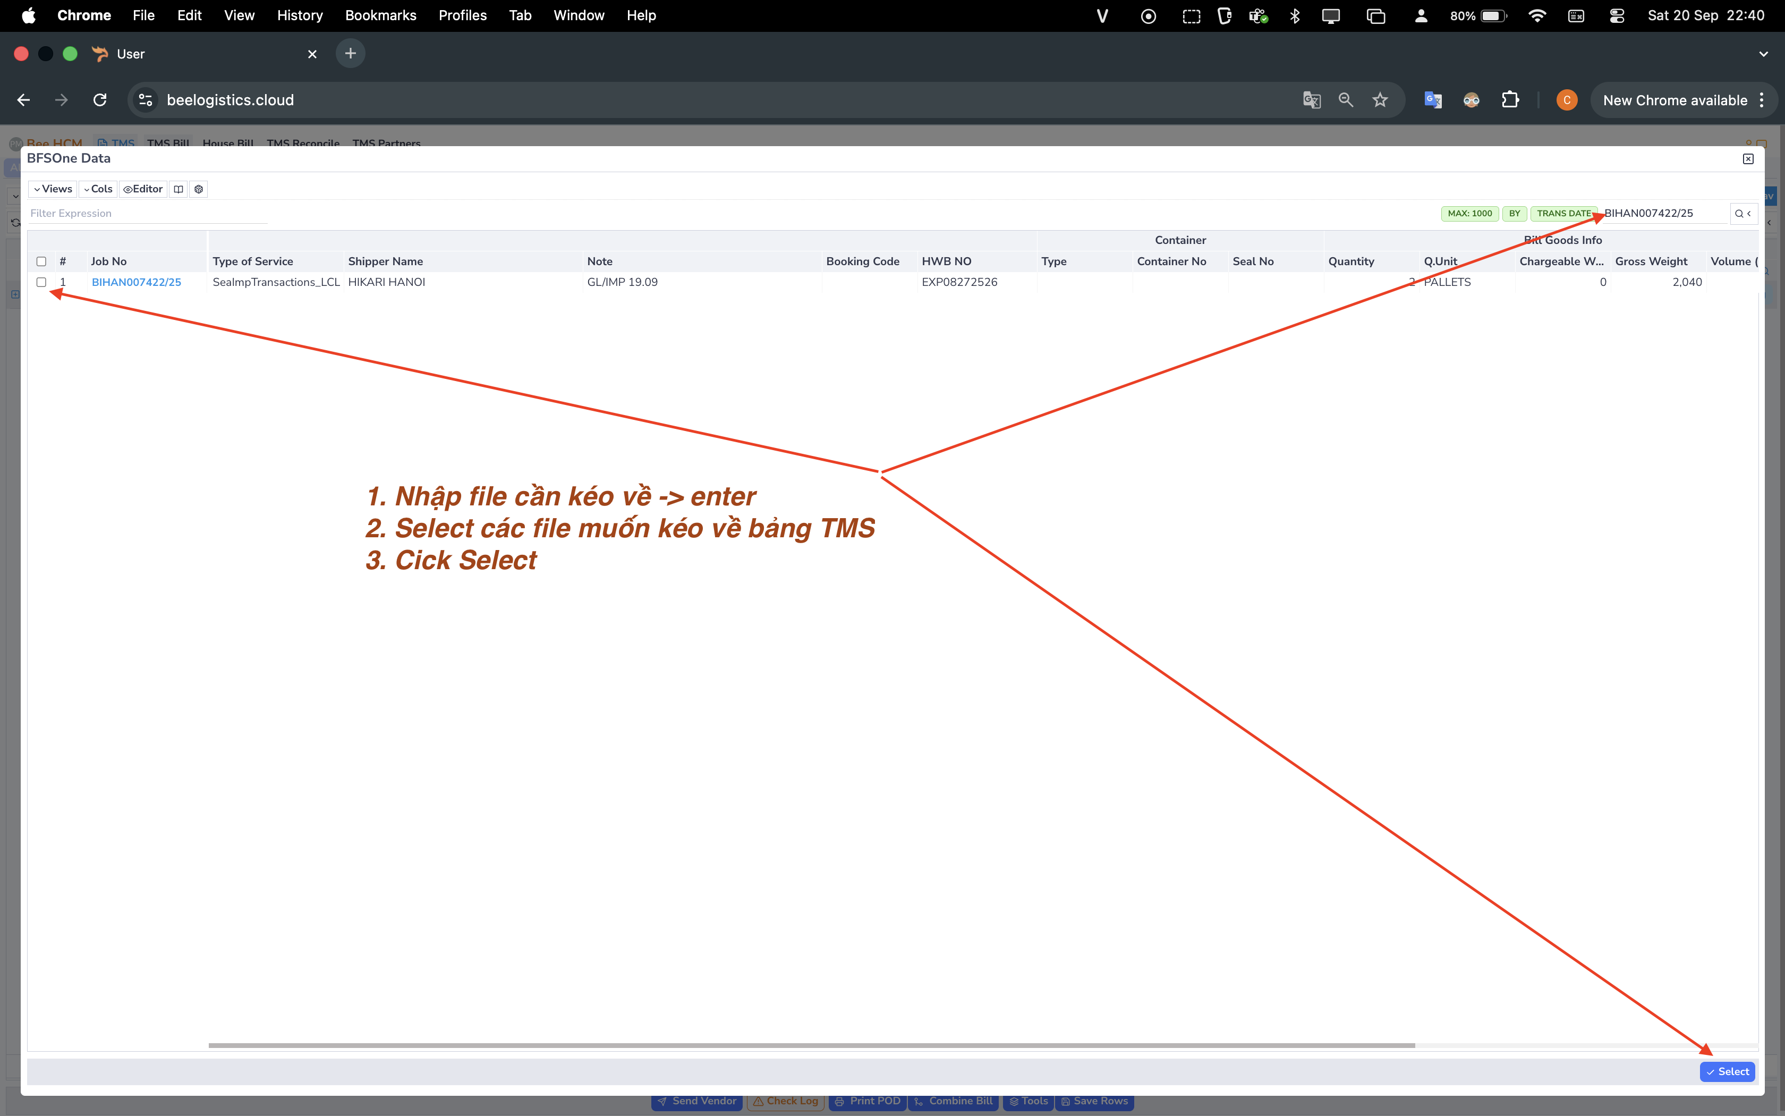This screenshot has width=1785, height=1116.
Task: Click the book icon in grid toolbar
Action: 178,189
